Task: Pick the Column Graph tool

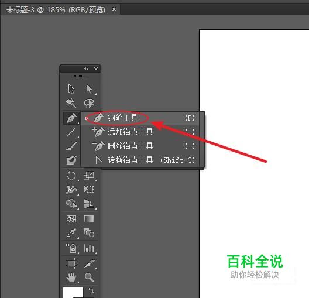Action: [89, 248]
